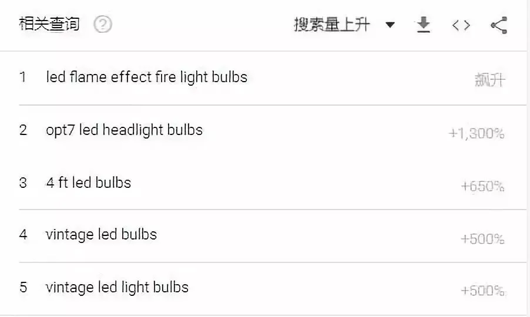Open the embed code icon
Screen dimensions: 530x317
click(x=461, y=25)
